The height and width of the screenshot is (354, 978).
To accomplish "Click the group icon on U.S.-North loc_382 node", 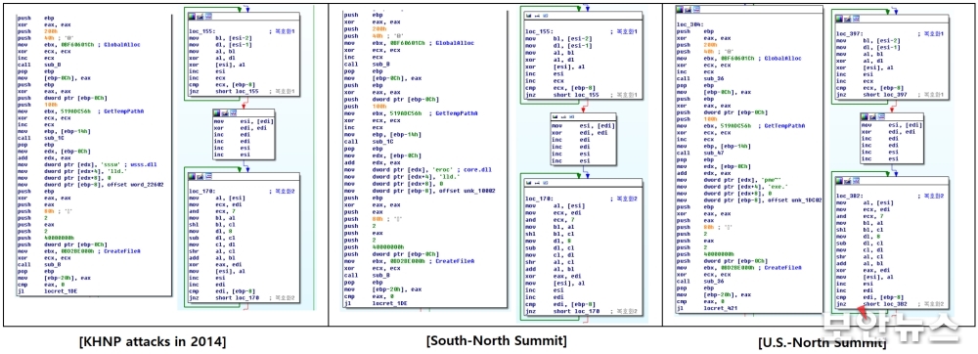I will point(855,180).
